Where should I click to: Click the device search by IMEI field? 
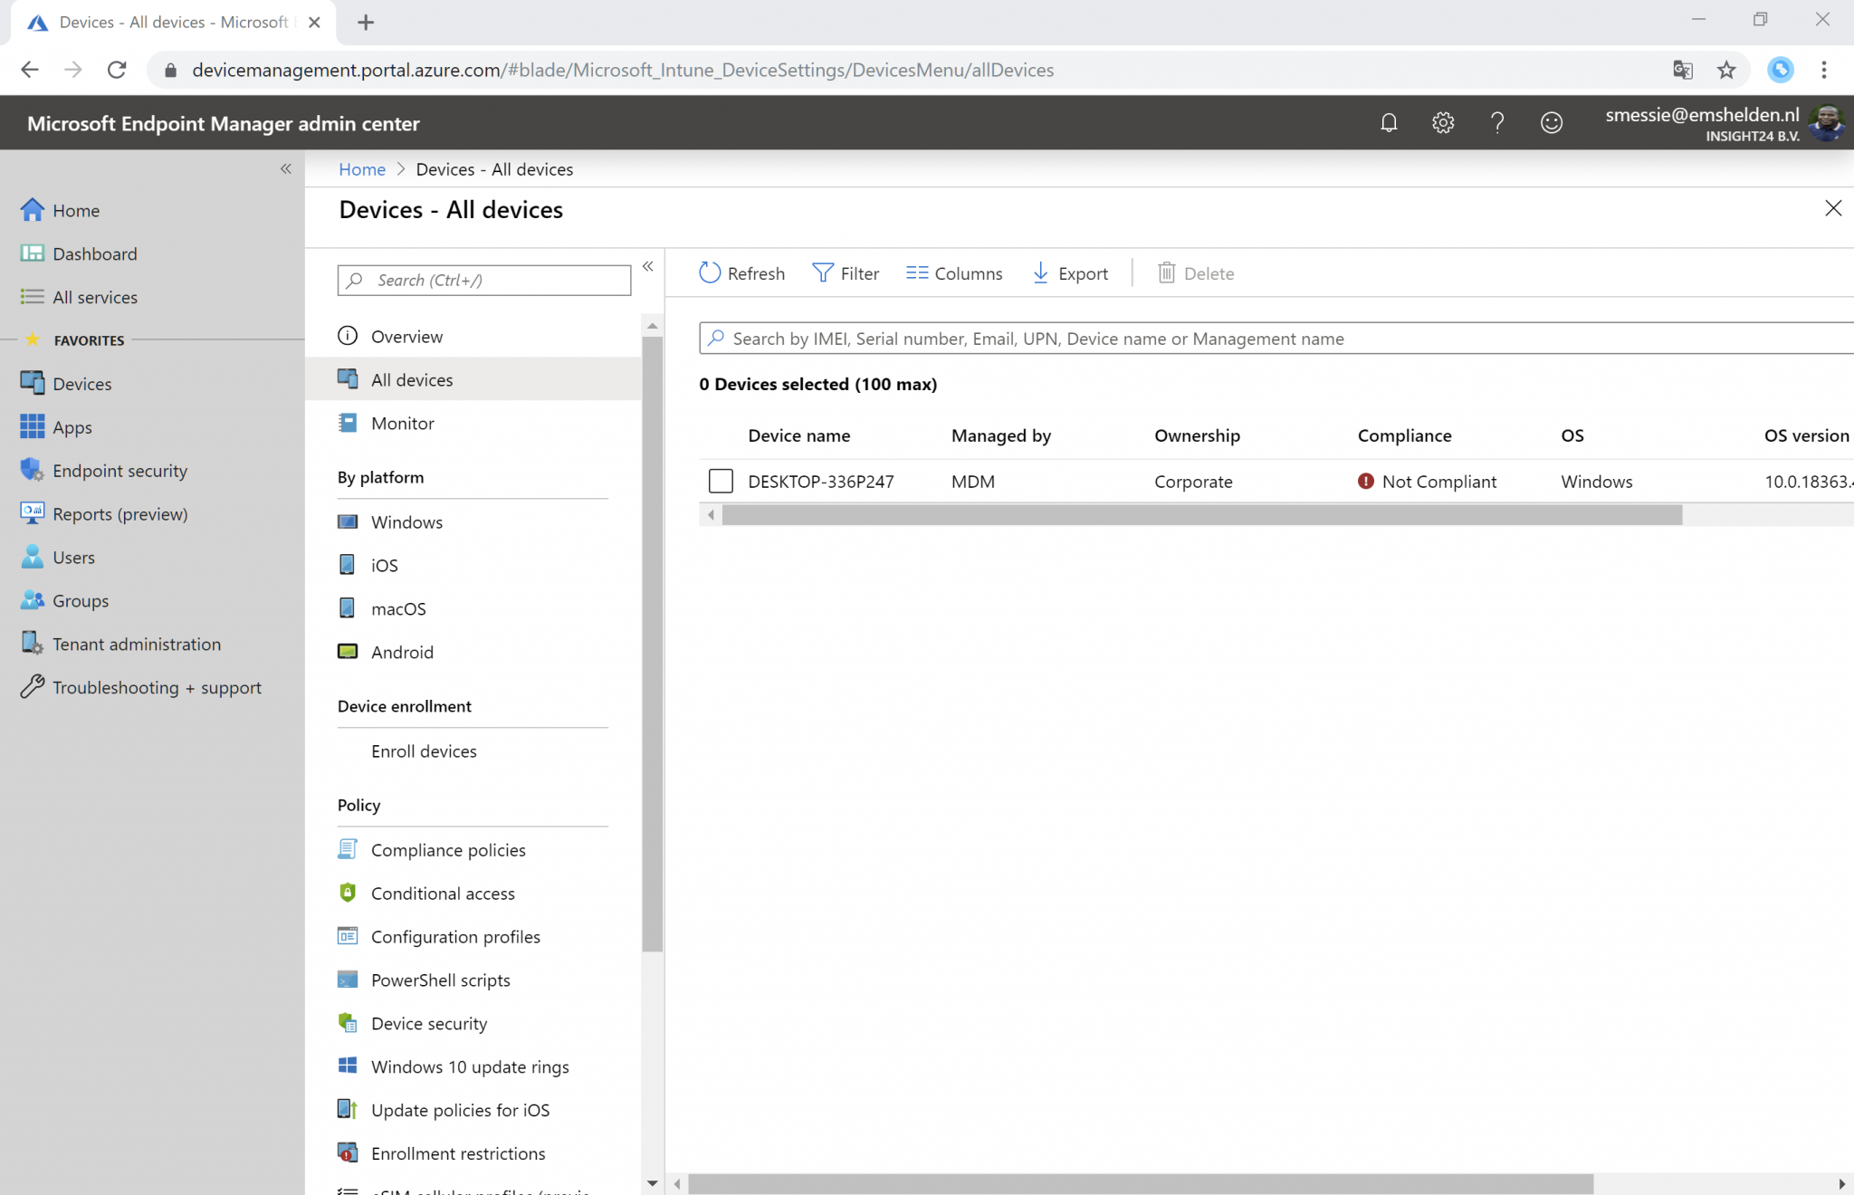pos(1267,339)
